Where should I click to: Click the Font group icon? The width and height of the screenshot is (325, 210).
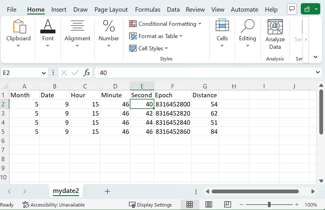[48, 26]
